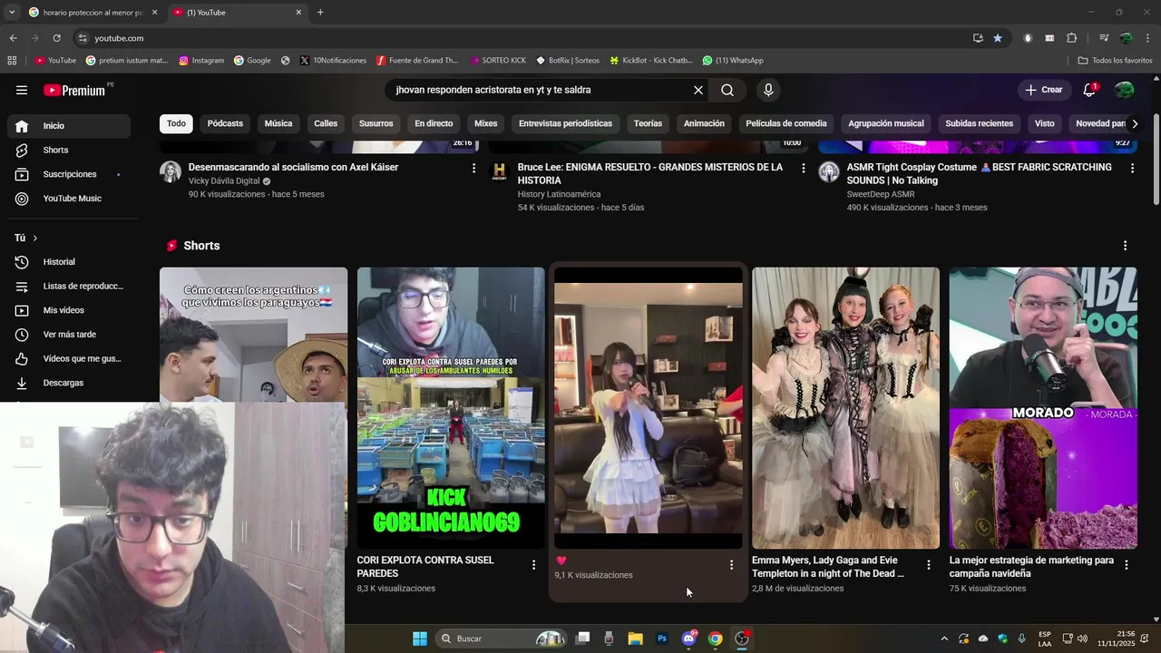Open SweetDeep ASMR channel avatar
1161x653 pixels.
point(829,172)
